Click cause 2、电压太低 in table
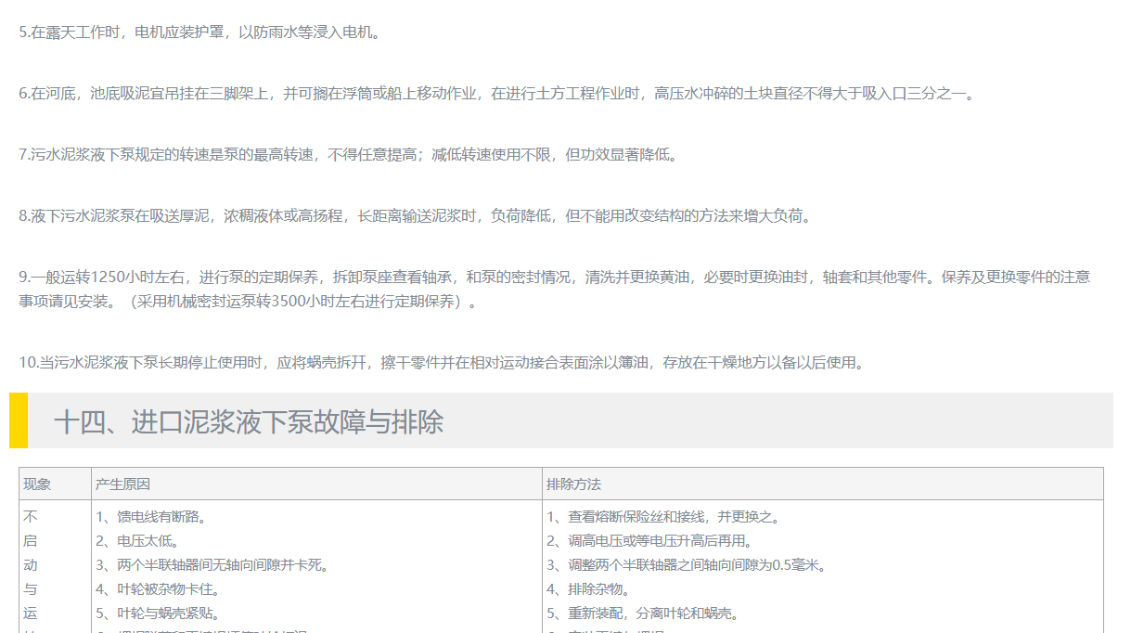Image resolution: width=1131 pixels, height=633 pixels. pos(137,541)
